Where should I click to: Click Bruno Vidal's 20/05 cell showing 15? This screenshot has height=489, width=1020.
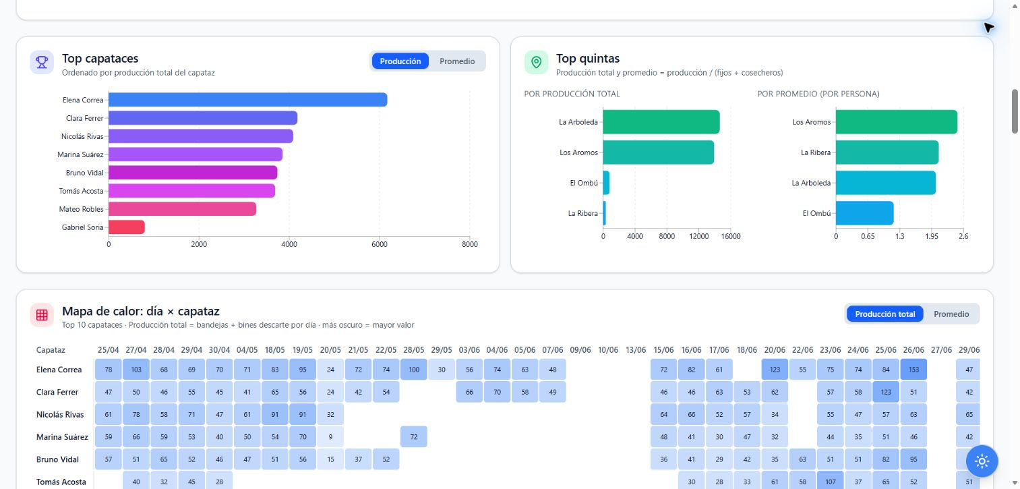point(330,459)
